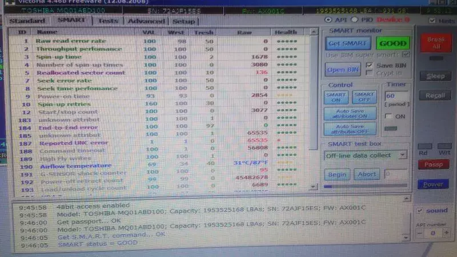Click the Recall button
Viewport: 457px width, 257px height.
[x=435, y=95]
